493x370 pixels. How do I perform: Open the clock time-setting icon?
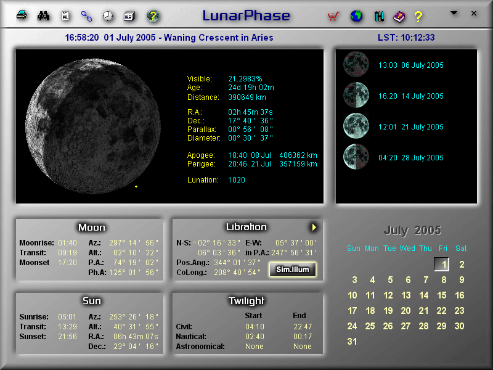click(x=108, y=16)
